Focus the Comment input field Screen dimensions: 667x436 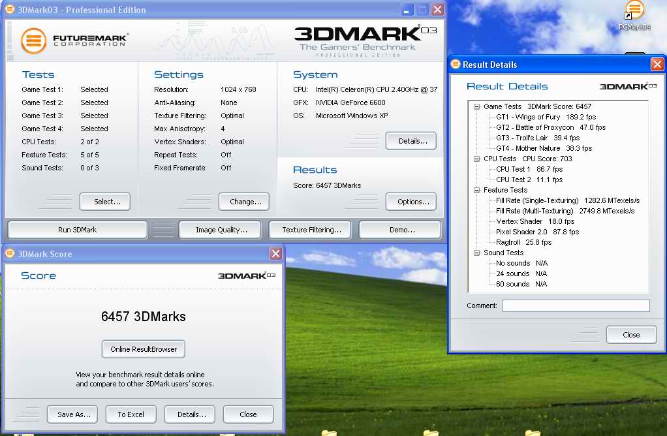(576, 305)
